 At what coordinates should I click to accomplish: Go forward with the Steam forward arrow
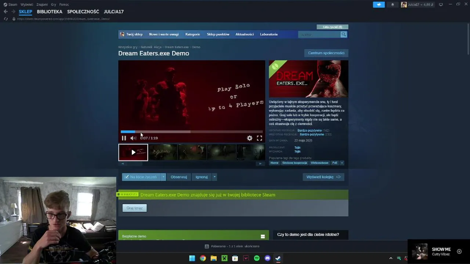click(x=13, y=12)
